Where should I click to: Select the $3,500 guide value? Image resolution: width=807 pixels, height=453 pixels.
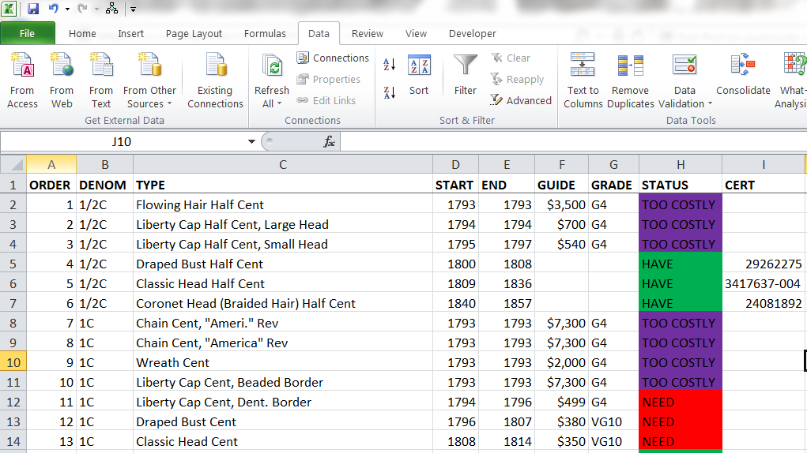point(561,205)
